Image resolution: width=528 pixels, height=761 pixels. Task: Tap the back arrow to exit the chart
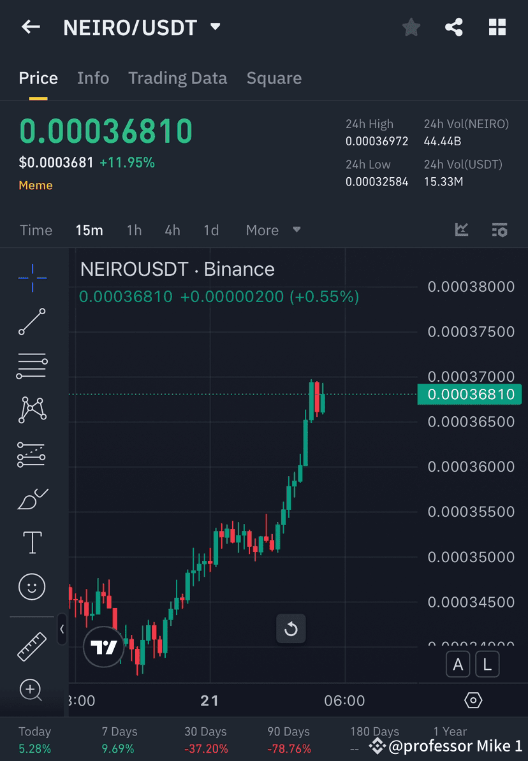pos(31,27)
